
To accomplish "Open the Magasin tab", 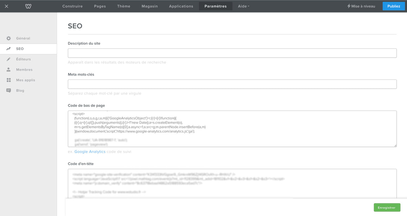I will (x=149, y=6).
